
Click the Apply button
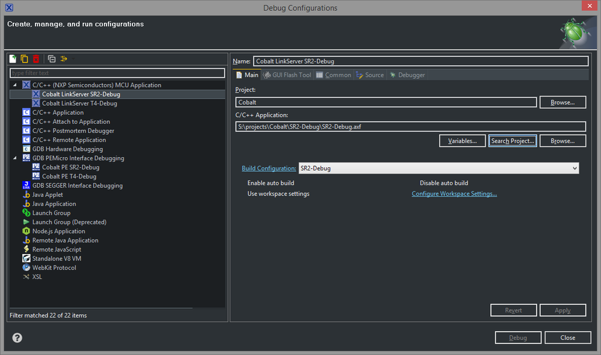(562, 310)
